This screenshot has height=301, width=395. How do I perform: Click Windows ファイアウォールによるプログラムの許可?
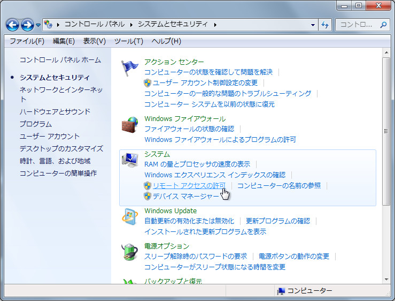[x=220, y=140]
